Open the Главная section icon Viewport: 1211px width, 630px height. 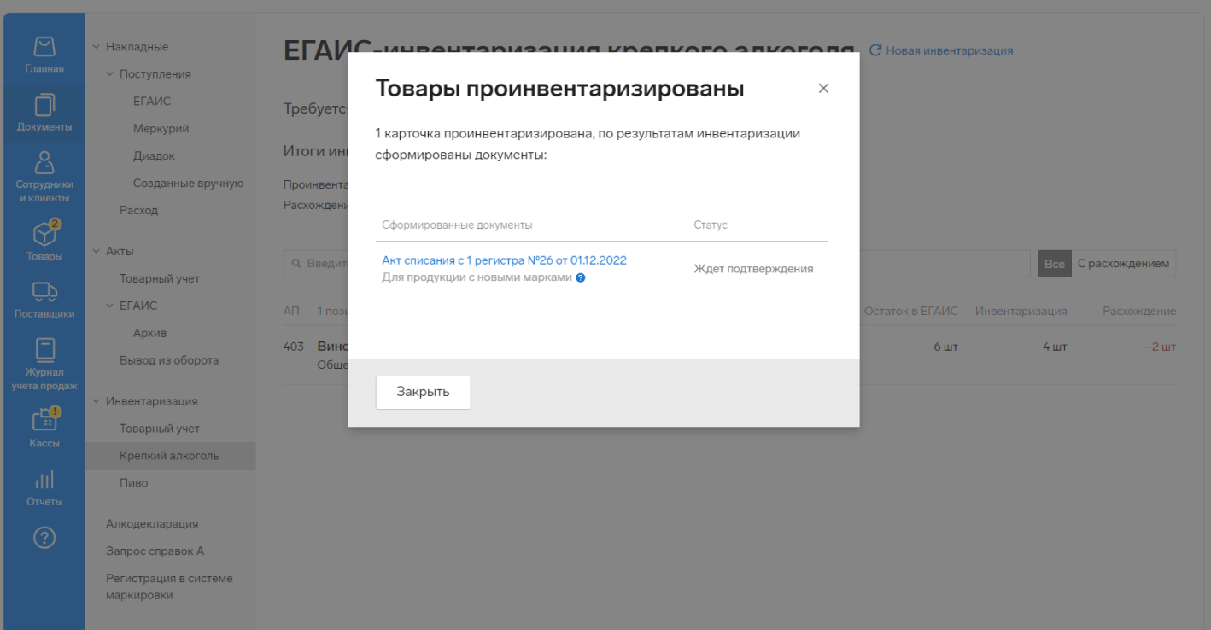(44, 46)
